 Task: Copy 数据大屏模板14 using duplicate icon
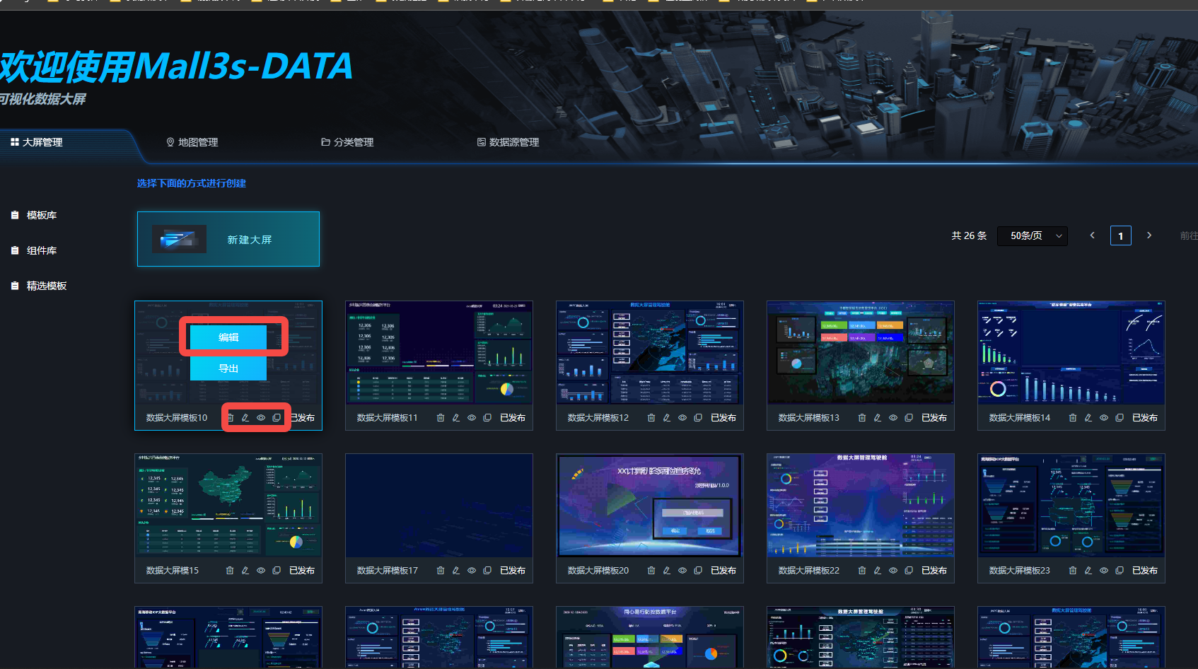pos(1120,418)
